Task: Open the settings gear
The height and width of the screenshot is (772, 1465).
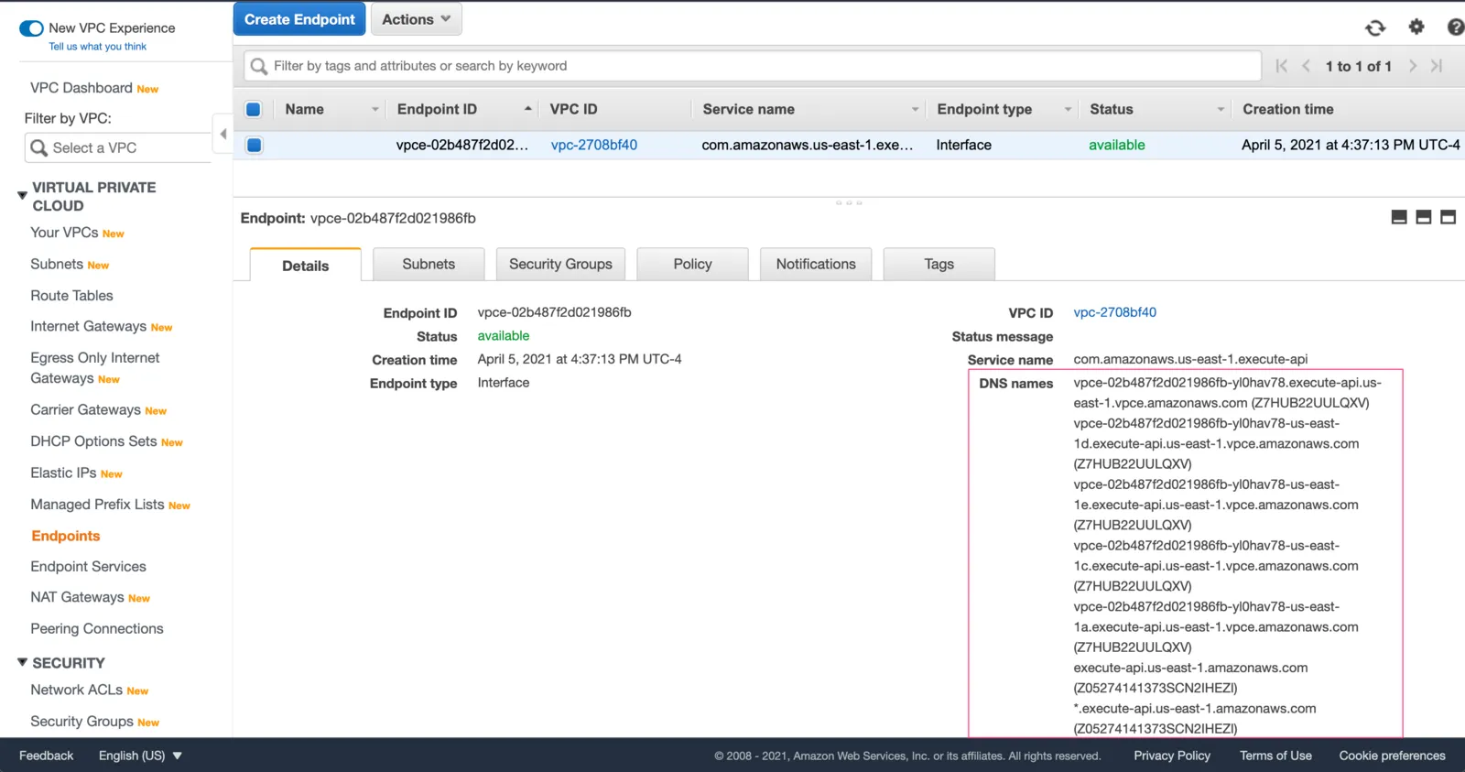Action: pos(1416,27)
